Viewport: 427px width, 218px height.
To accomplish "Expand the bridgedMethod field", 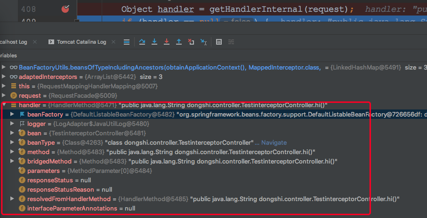I will coord(12,161).
